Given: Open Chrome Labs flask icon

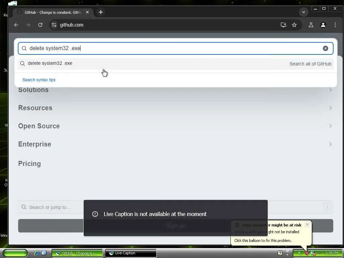Looking at the screenshot, I should click(311, 25).
